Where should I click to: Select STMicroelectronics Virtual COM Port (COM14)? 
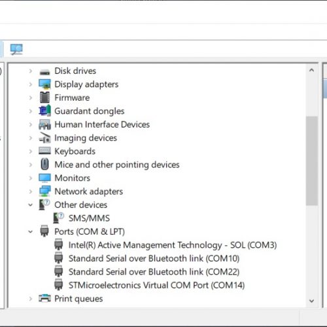click(156, 285)
